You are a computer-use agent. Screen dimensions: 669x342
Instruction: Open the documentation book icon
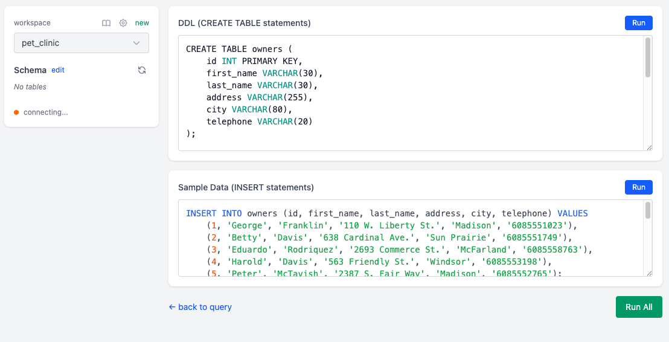106,23
